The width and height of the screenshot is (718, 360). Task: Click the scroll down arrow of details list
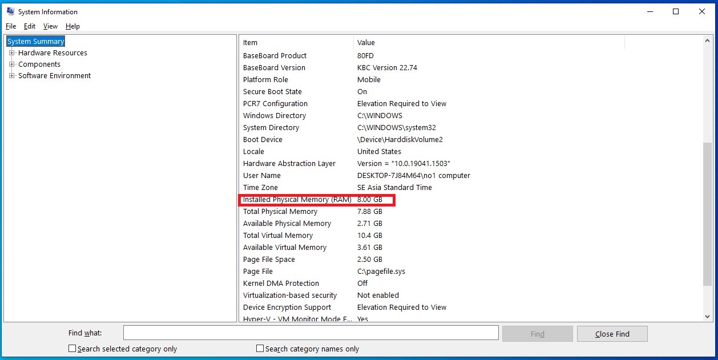708,316
